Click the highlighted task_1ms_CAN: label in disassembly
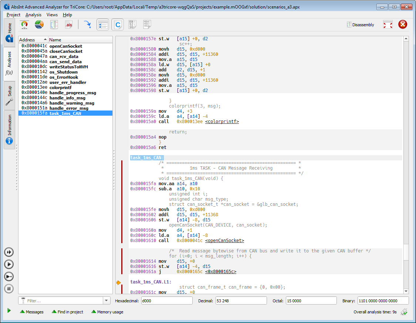 147,158
